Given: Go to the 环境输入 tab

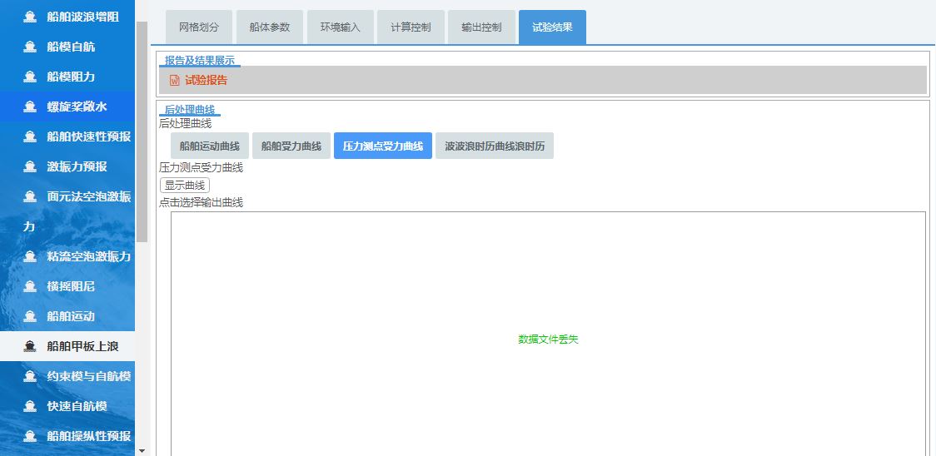Looking at the screenshot, I should point(341,27).
